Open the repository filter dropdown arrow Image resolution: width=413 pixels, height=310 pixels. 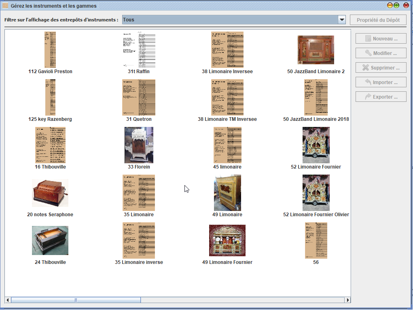click(x=342, y=20)
